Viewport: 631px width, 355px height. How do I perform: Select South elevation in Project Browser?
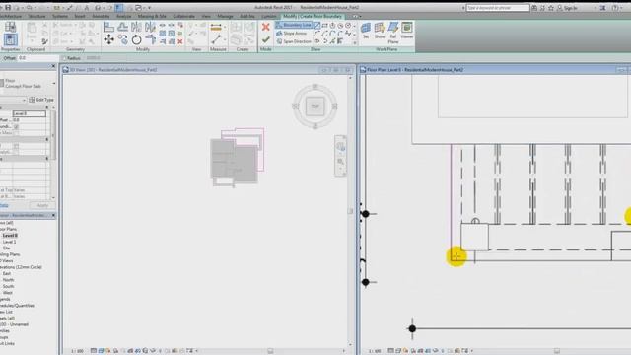[8, 286]
